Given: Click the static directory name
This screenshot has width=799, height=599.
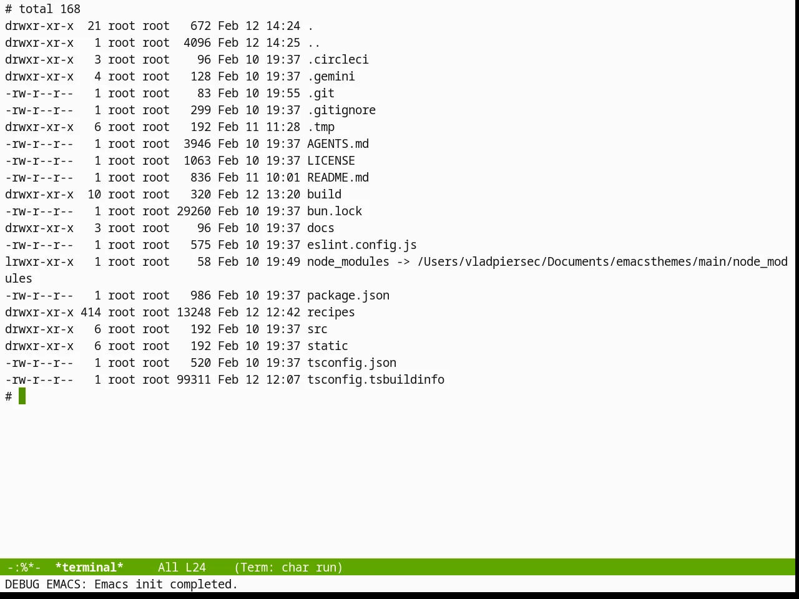Looking at the screenshot, I should click(x=328, y=346).
